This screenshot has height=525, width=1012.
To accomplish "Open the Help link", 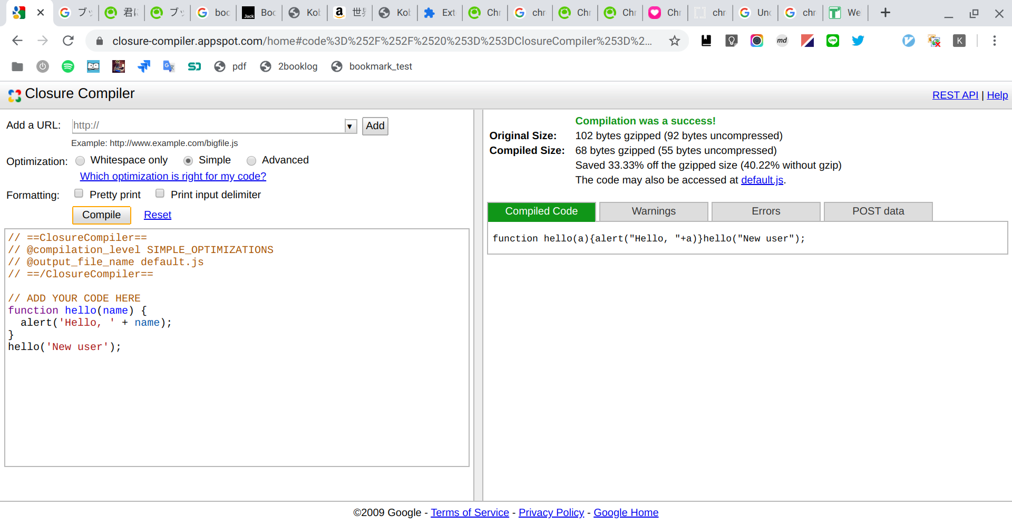I will (997, 95).
